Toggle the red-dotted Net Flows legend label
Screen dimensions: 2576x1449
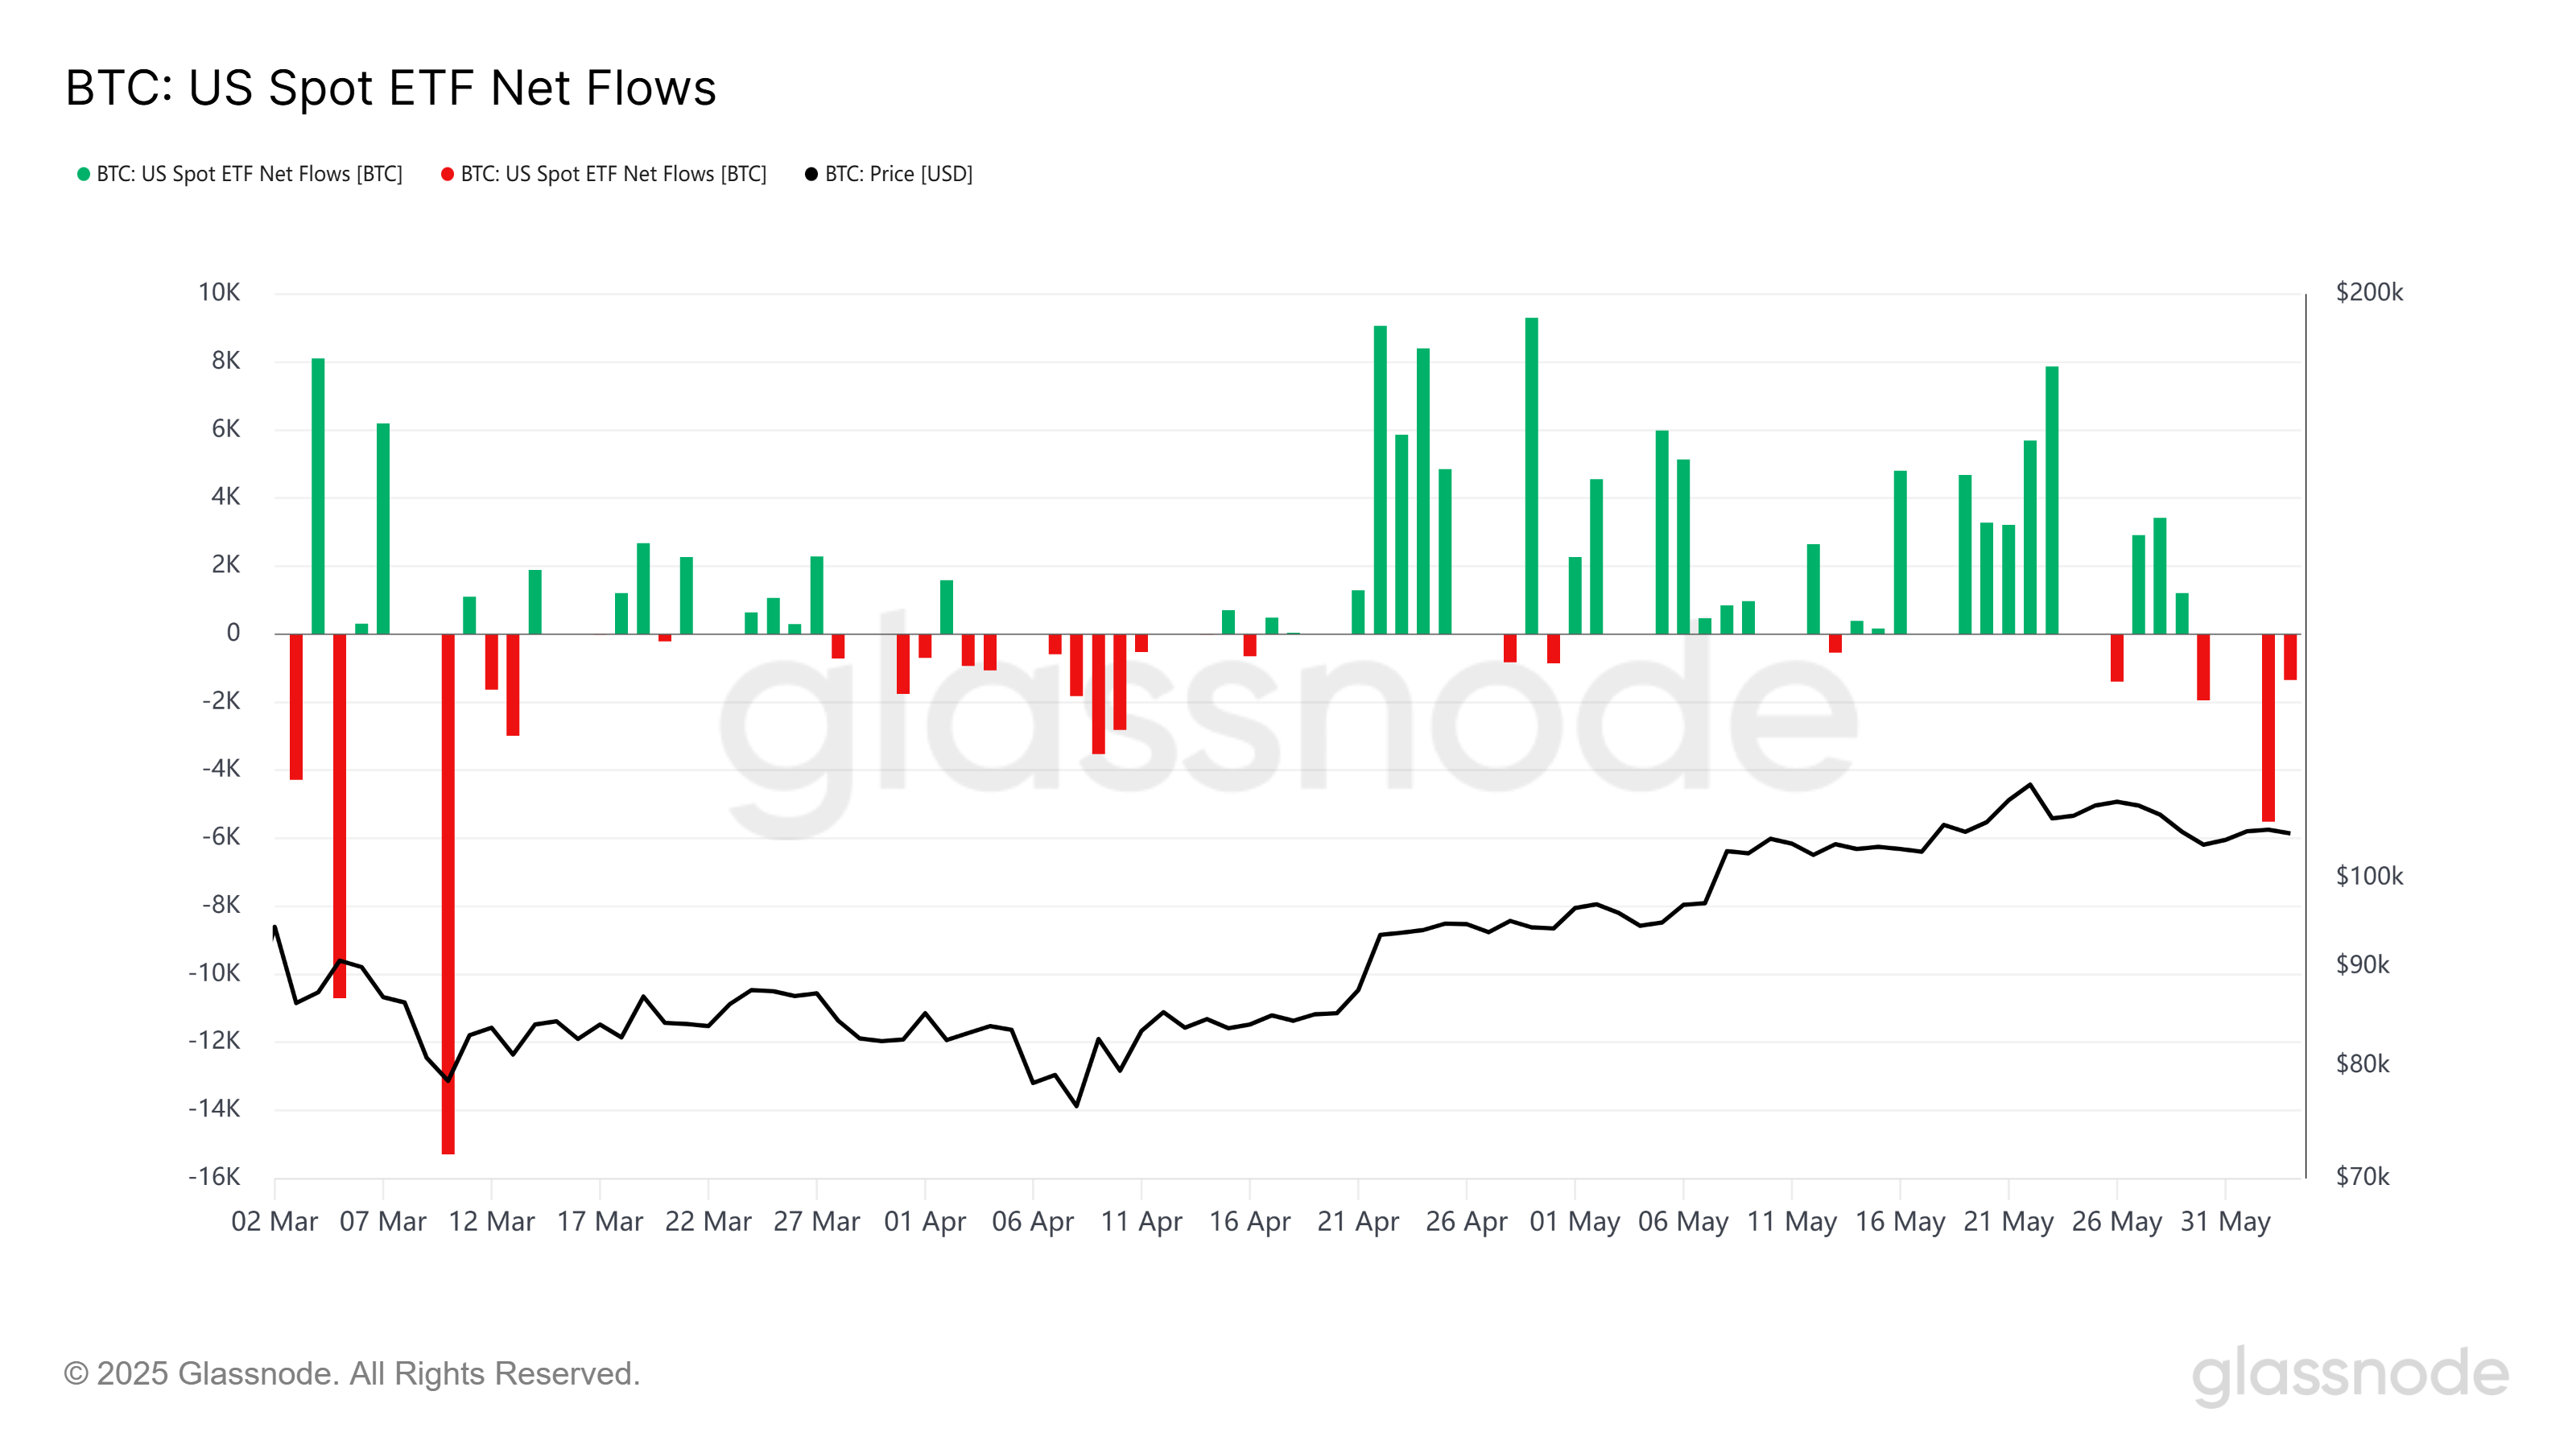pos(613,174)
